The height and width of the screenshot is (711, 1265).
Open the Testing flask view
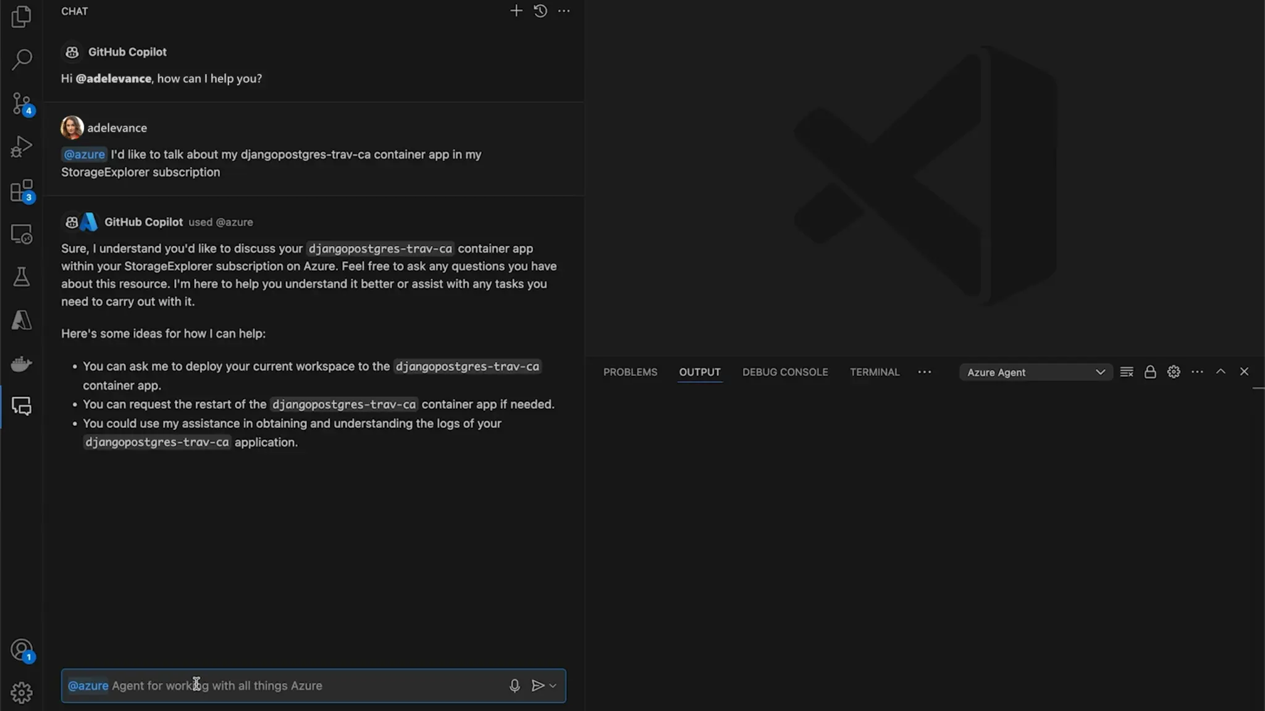[22, 277]
